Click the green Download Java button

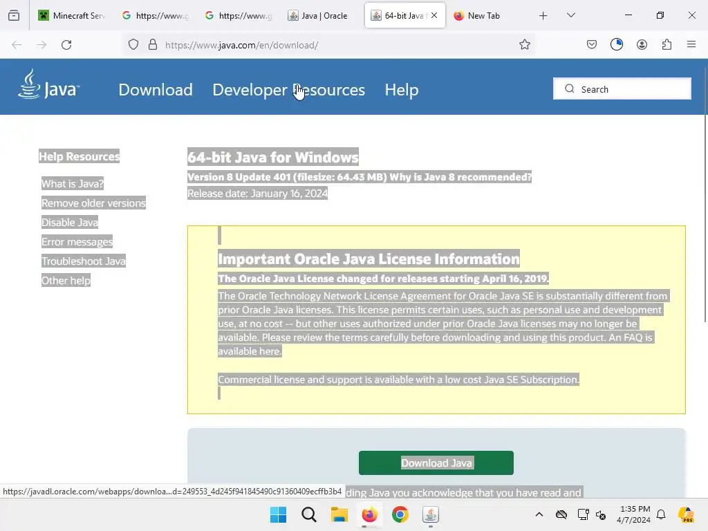(x=436, y=463)
